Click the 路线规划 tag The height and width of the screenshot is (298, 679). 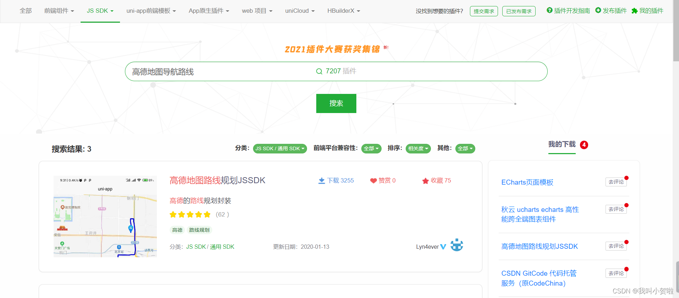click(199, 230)
